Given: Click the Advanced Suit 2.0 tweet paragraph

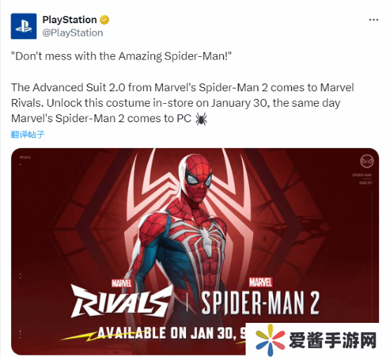Looking at the screenshot, I should tap(182, 103).
